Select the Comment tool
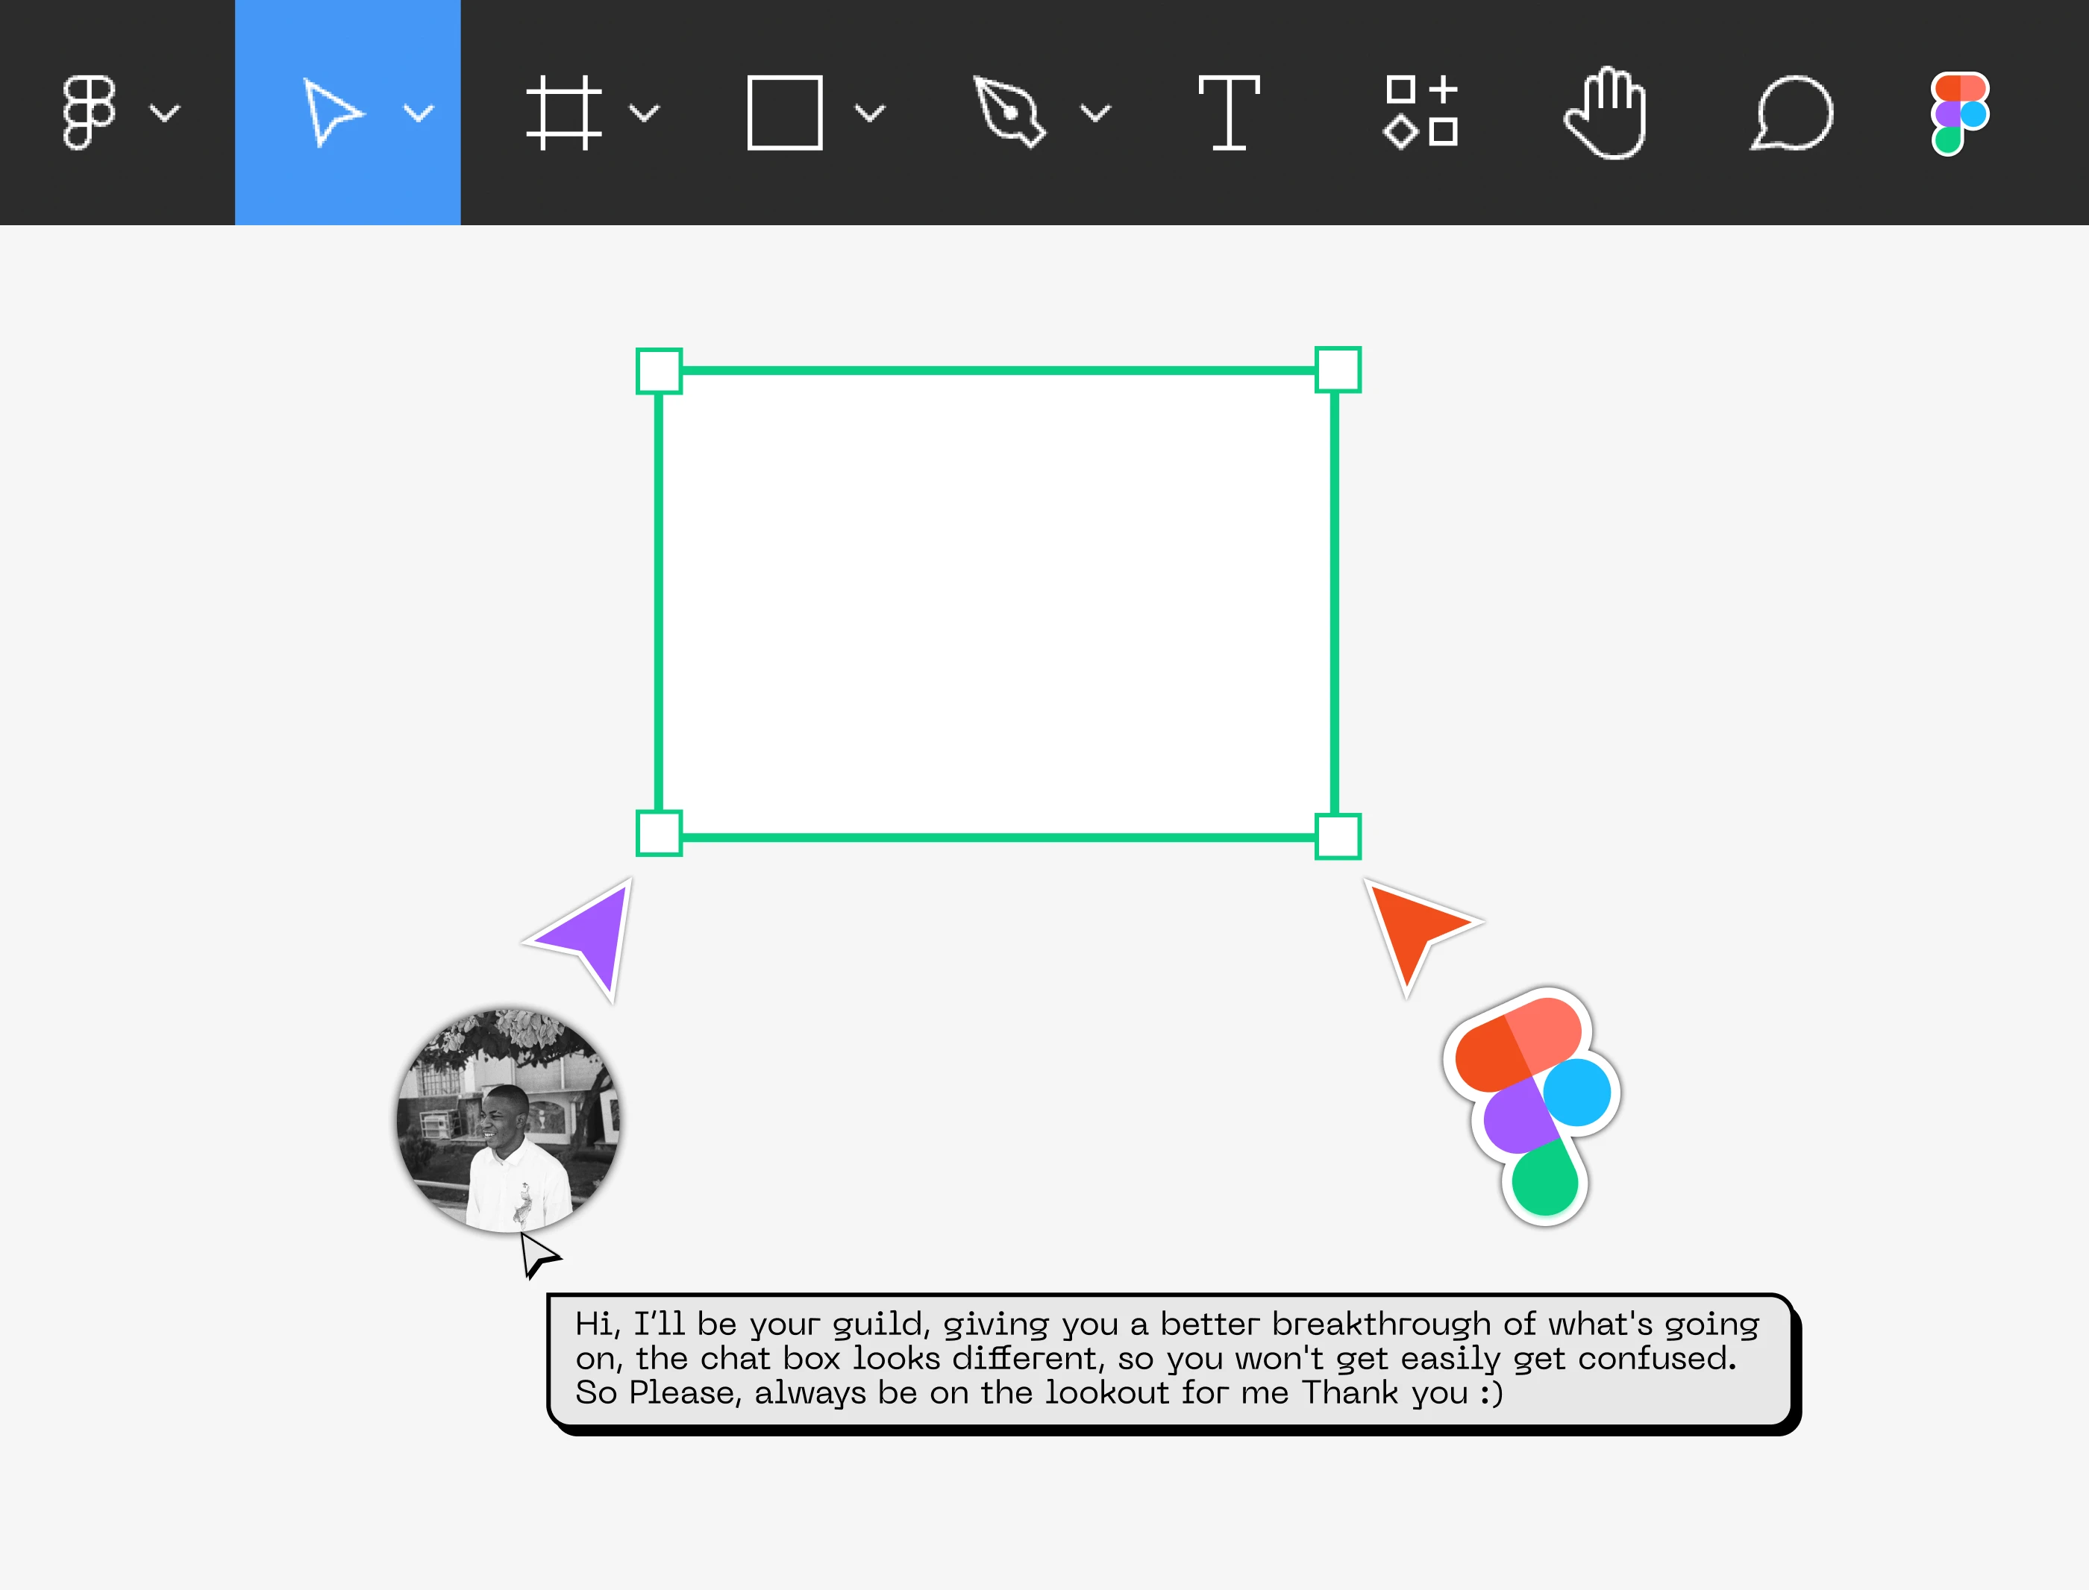 pyautogui.click(x=1792, y=113)
